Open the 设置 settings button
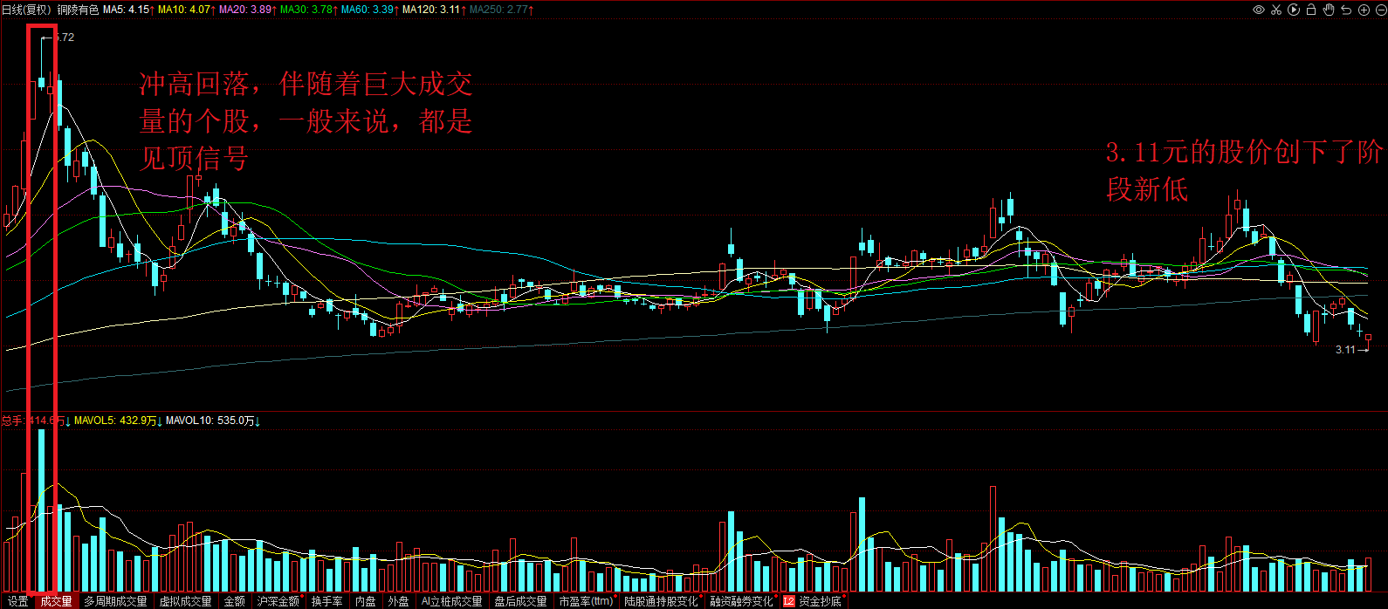 17,601
